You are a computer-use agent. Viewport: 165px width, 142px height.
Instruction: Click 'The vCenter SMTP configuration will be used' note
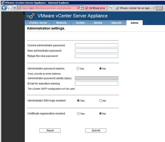tap(51, 89)
